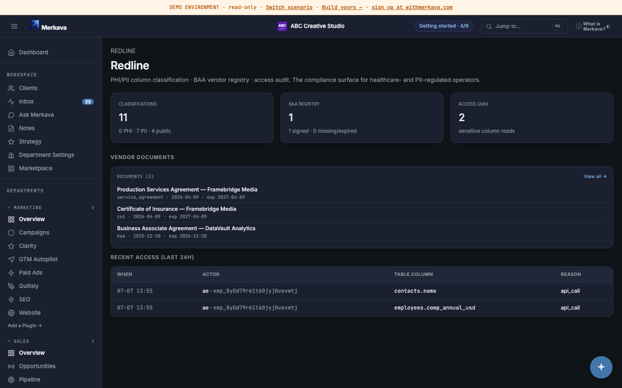Click the Pipeline target icon

tap(11, 380)
